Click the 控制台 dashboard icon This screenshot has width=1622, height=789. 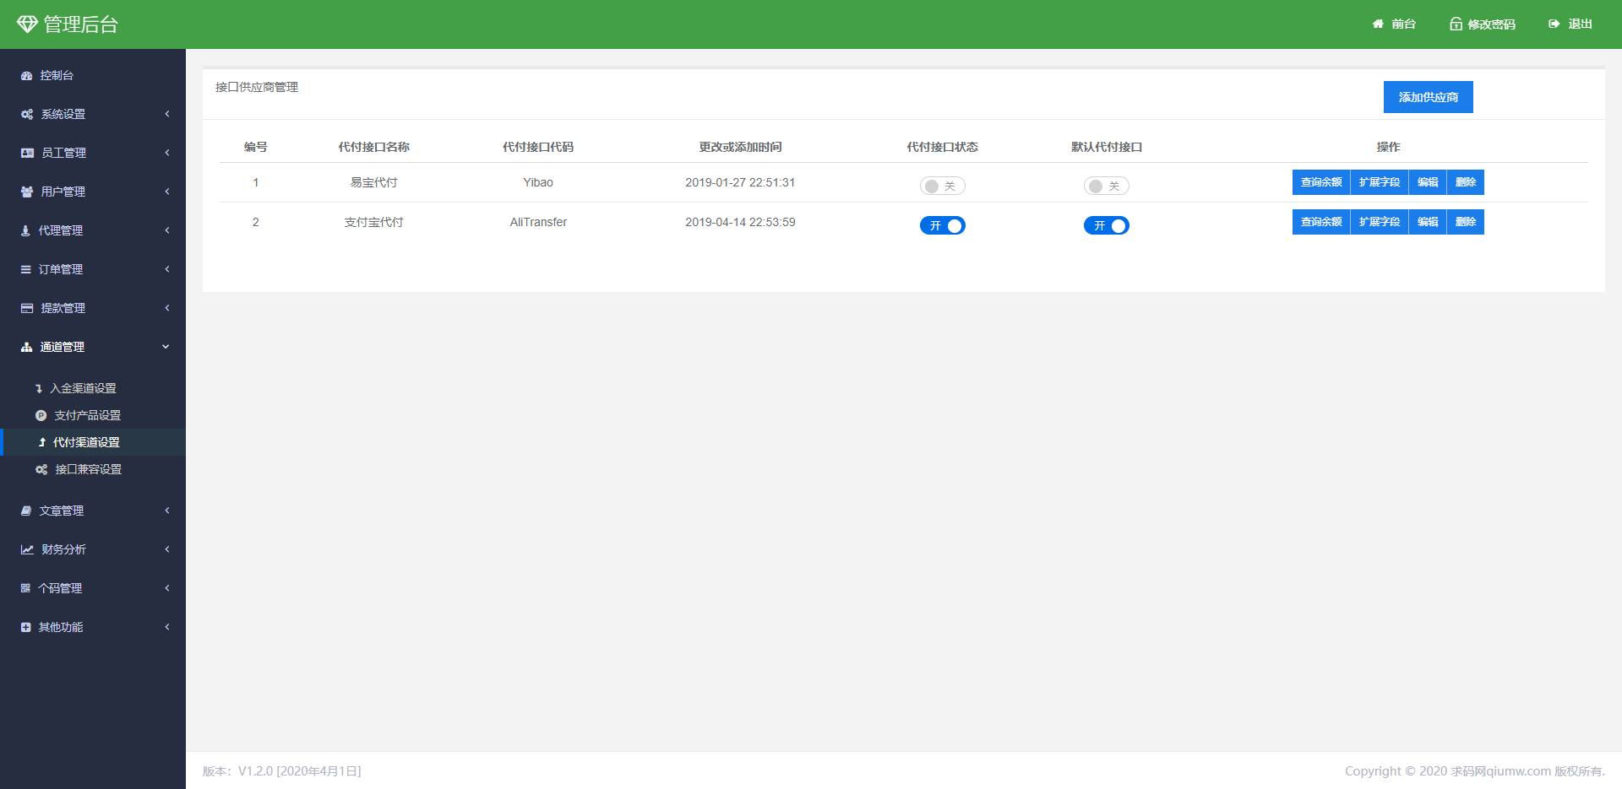pos(26,75)
